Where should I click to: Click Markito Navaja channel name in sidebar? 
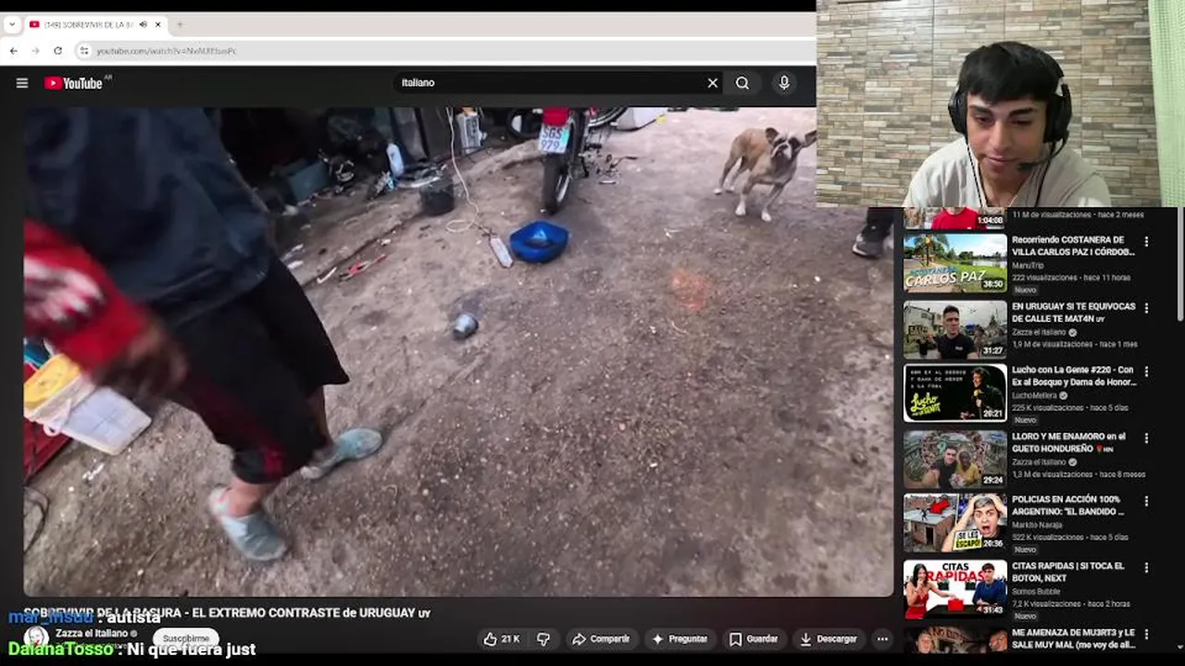[1037, 524]
